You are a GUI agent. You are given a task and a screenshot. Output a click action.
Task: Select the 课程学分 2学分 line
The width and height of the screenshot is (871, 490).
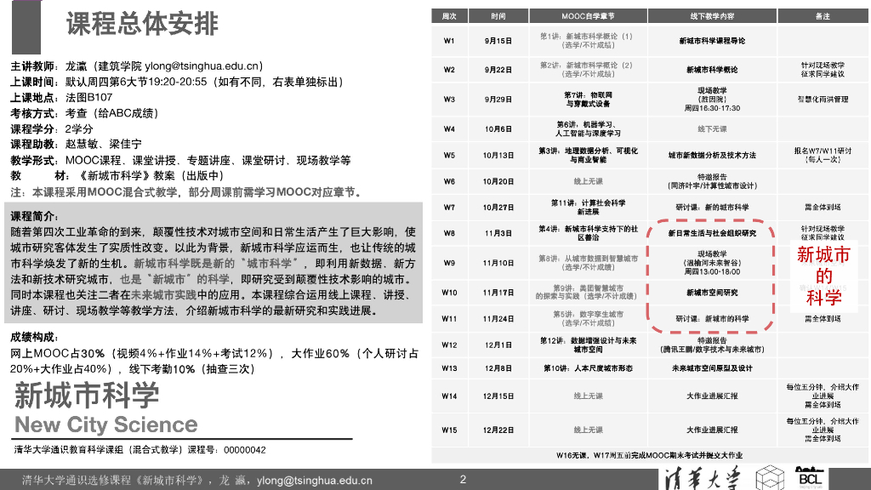pos(52,129)
